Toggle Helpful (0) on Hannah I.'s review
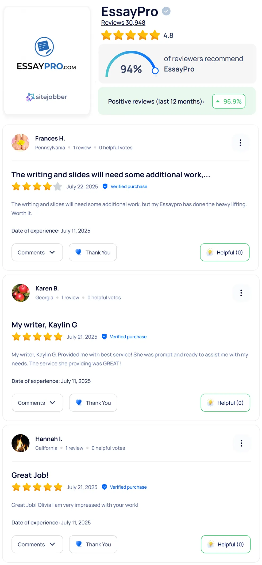This screenshot has width=262, height=565. click(225, 544)
